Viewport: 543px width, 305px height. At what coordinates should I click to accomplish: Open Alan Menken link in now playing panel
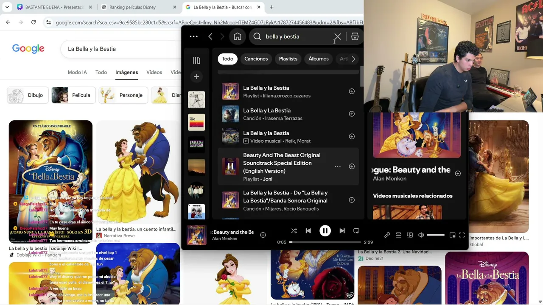coord(389,179)
